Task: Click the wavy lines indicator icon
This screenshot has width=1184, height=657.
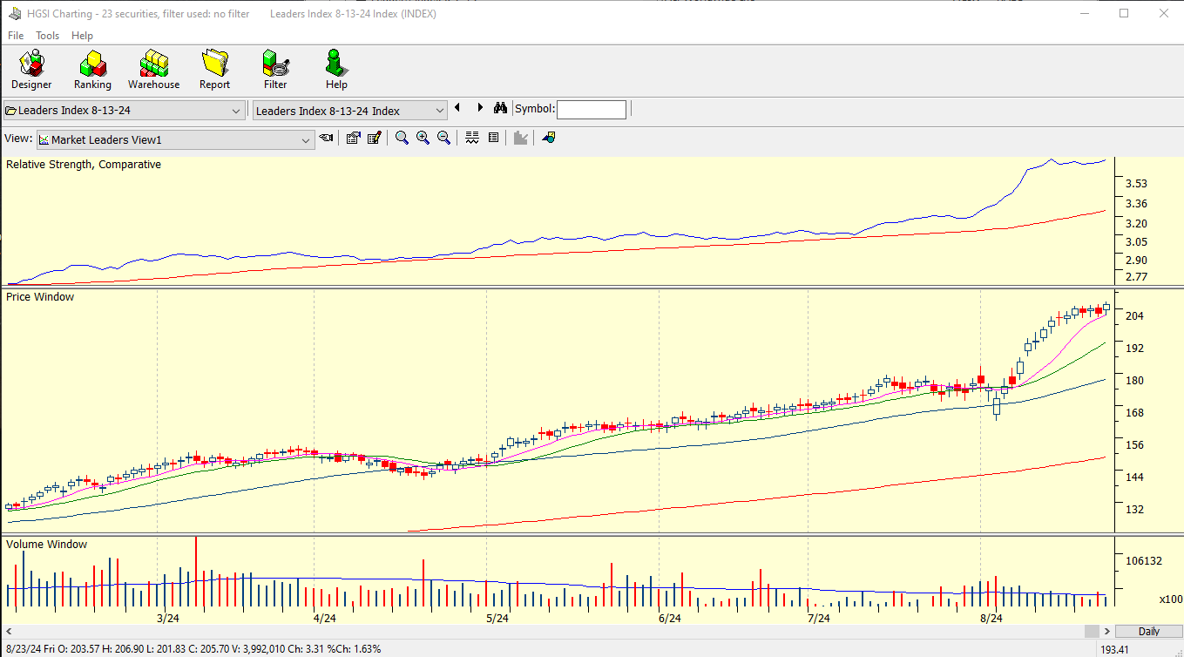Action: [x=472, y=138]
